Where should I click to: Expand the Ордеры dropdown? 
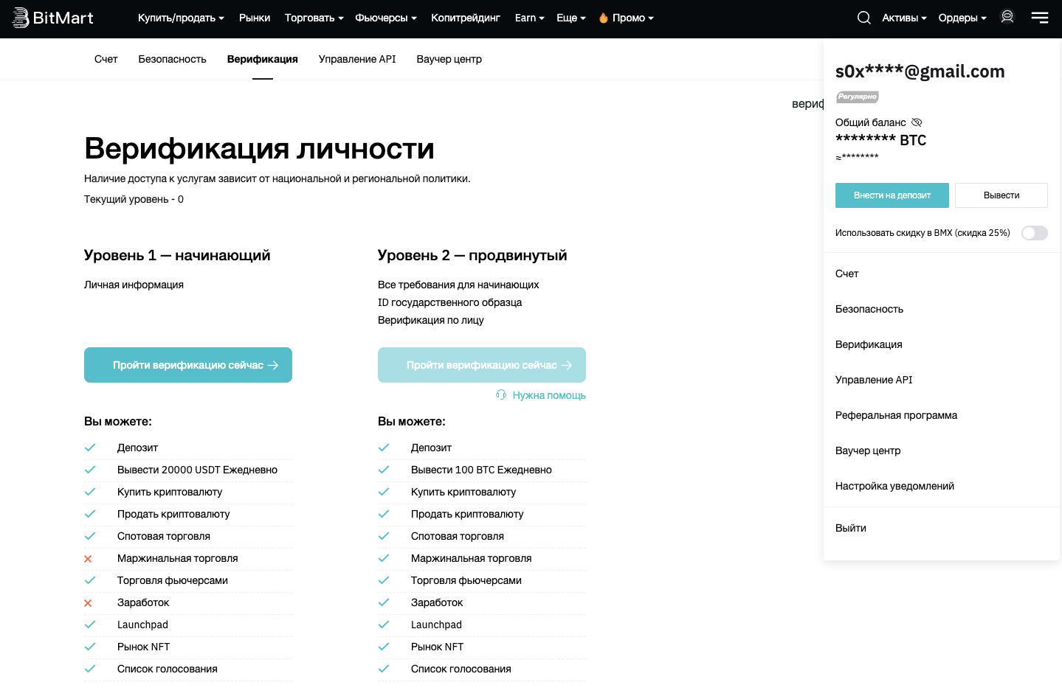[962, 18]
